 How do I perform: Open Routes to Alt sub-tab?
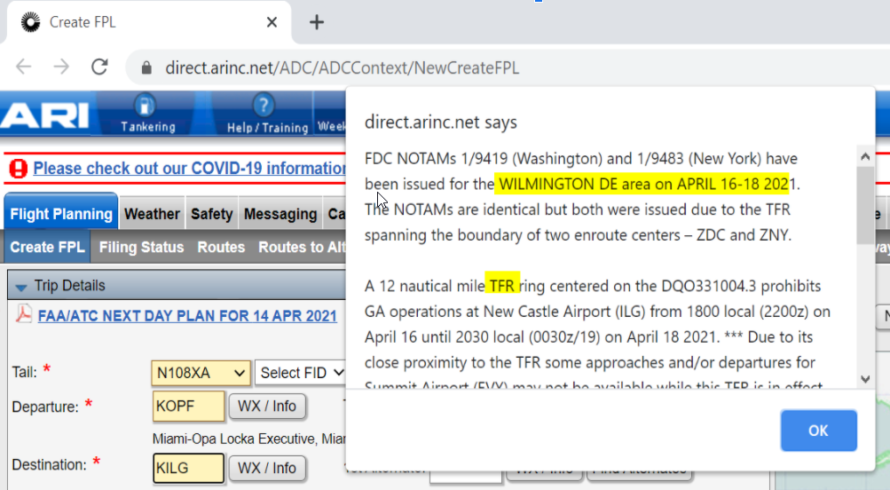click(x=302, y=247)
